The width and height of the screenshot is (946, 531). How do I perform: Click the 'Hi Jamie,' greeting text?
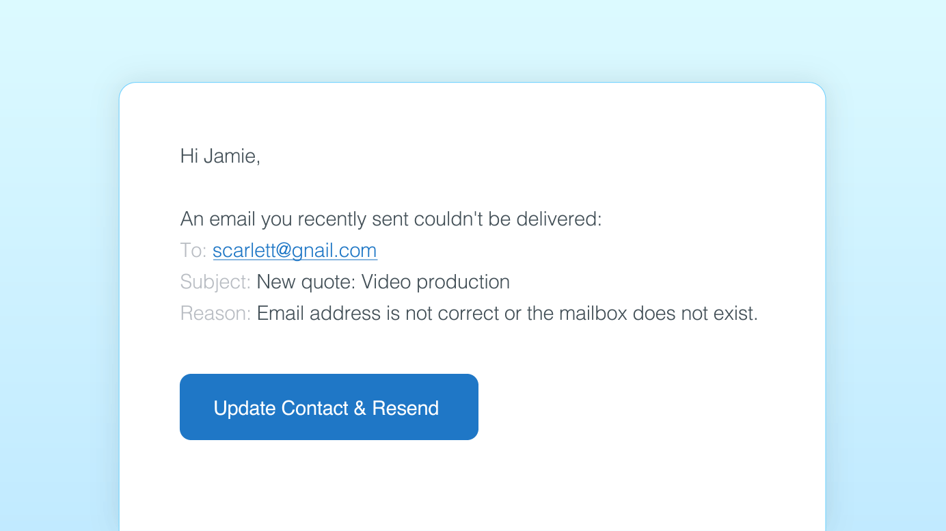coord(220,156)
